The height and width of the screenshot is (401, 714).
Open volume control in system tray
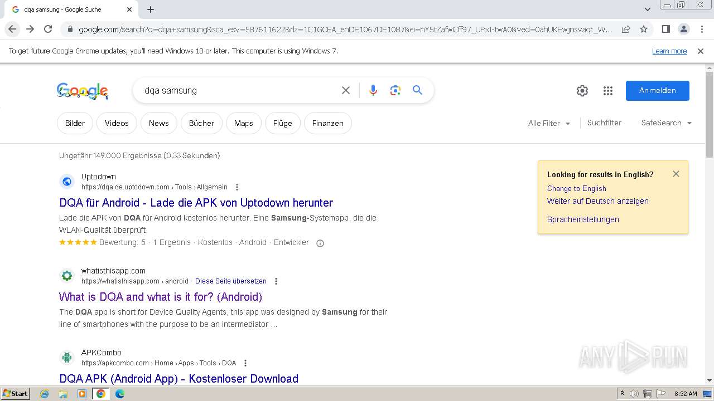[634, 394]
